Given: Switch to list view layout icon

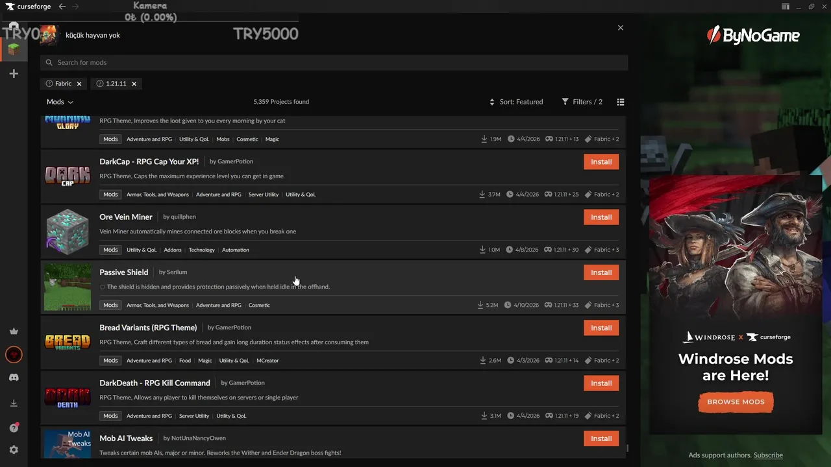Looking at the screenshot, I should coord(621,102).
